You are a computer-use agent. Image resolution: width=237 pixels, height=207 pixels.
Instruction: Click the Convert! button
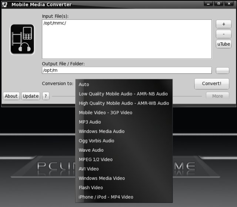(x=211, y=83)
